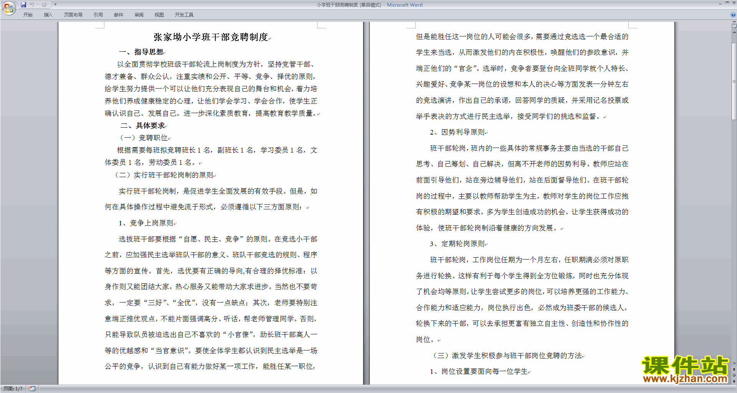
Task: Open the 开始 ribbon tab
Action: [28, 15]
